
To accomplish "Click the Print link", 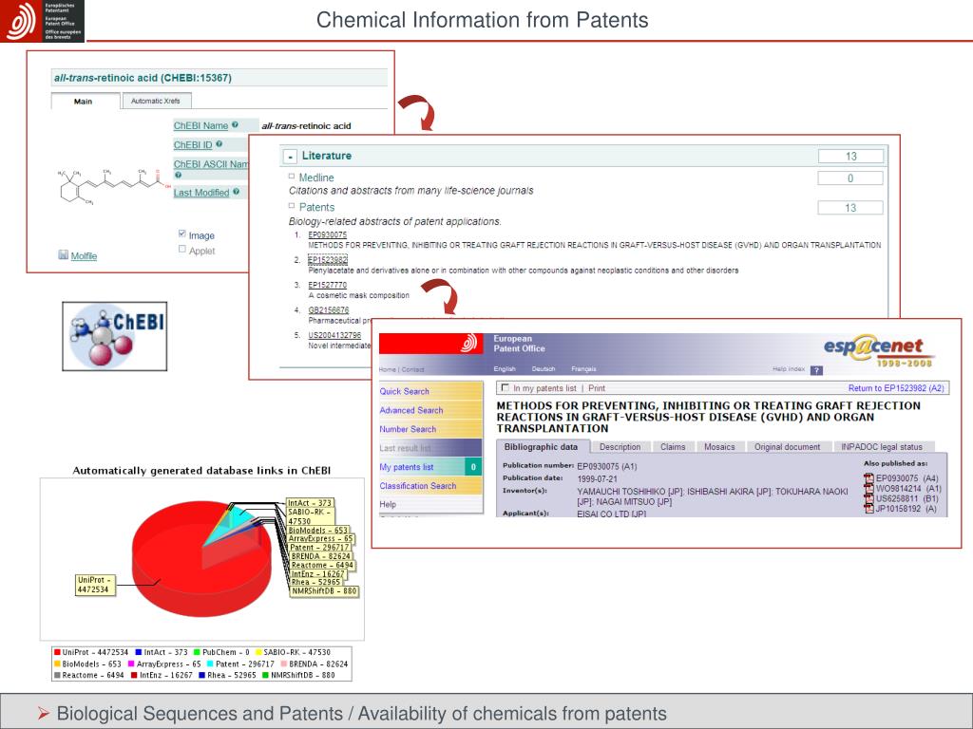I will (x=597, y=388).
